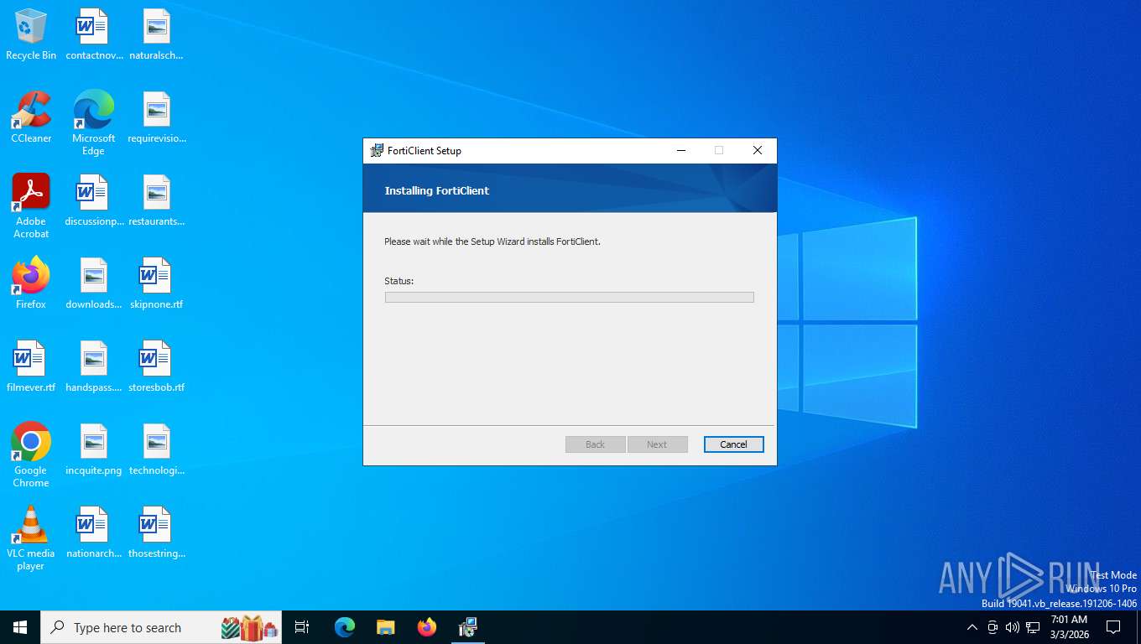Open the network status tray icon
This screenshot has width=1141, height=644.
(1033, 627)
